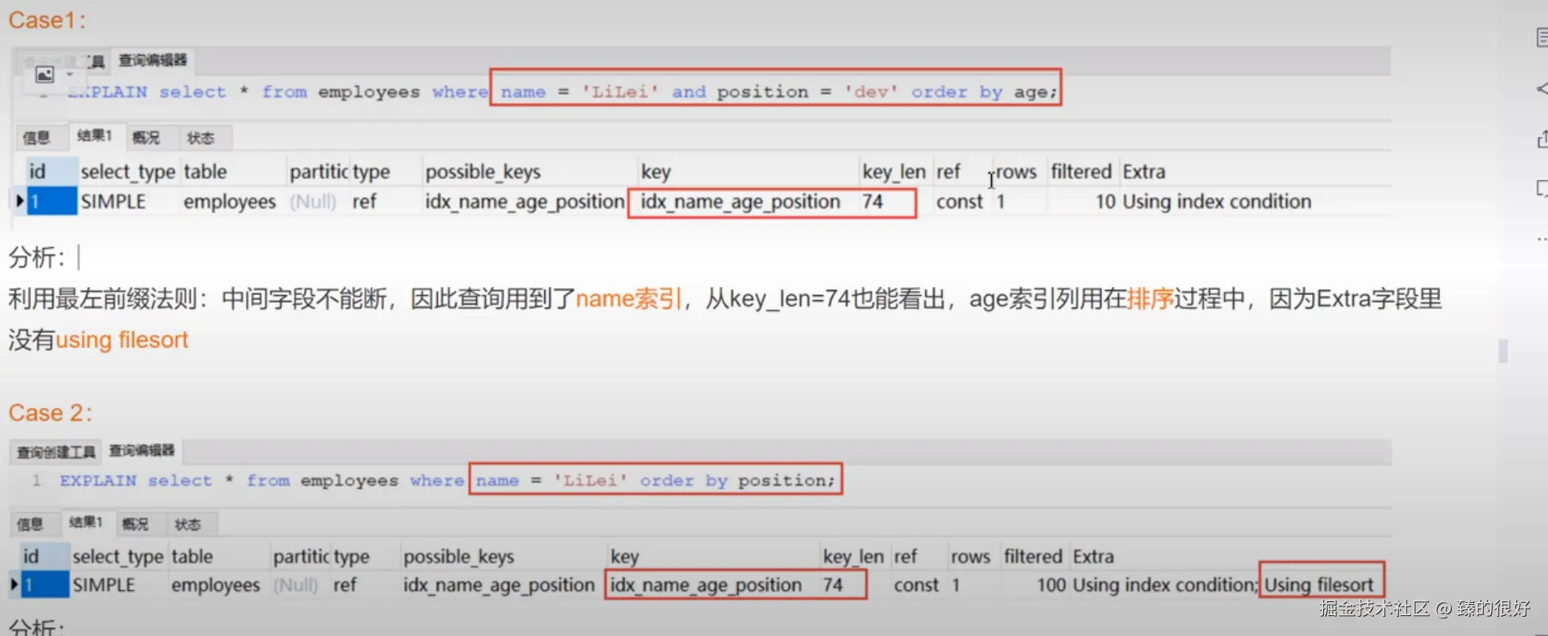Open the 状态 tab in Case1
The image size is (1548, 636).
click(200, 138)
